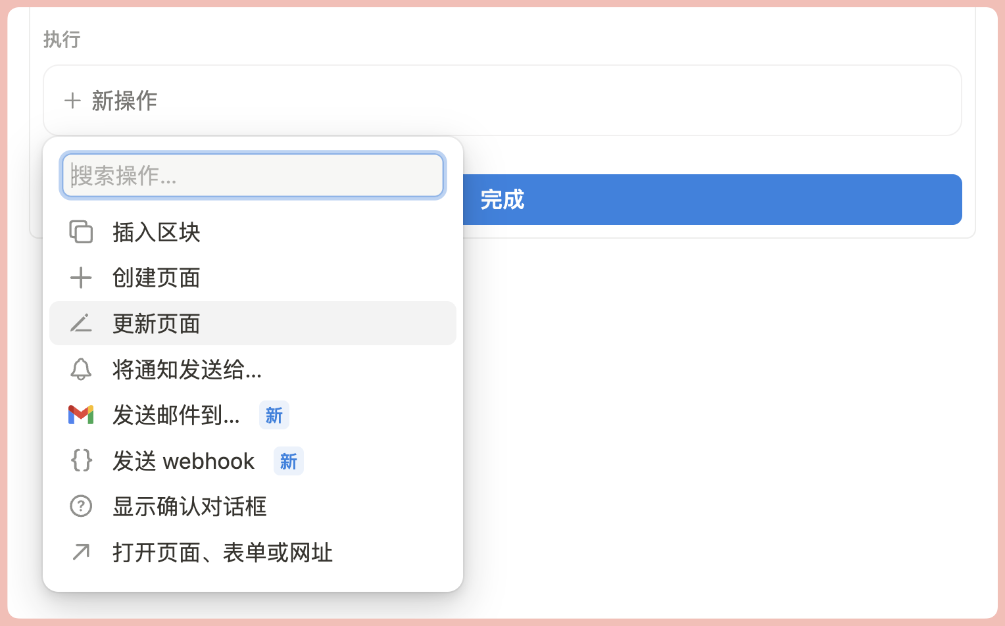1005x626 pixels.
Task: Click the question mark confirmation icon
Action: coord(81,506)
